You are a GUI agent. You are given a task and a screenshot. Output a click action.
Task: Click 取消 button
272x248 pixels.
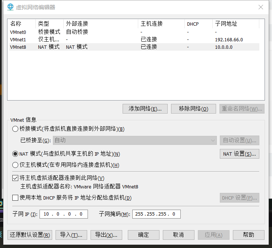pos(178,235)
